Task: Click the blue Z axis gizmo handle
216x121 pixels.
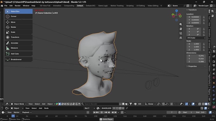Action: tap(177, 11)
